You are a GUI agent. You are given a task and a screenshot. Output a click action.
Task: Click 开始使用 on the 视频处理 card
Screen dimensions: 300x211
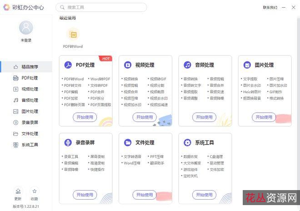click(x=145, y=117)
